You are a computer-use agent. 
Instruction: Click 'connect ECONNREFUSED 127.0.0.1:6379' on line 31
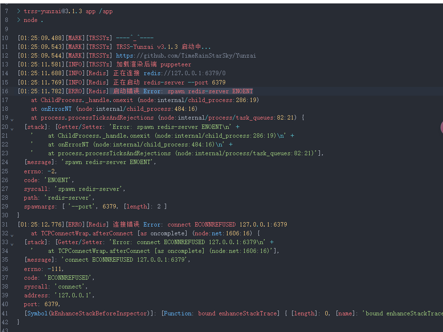[227, 225]
